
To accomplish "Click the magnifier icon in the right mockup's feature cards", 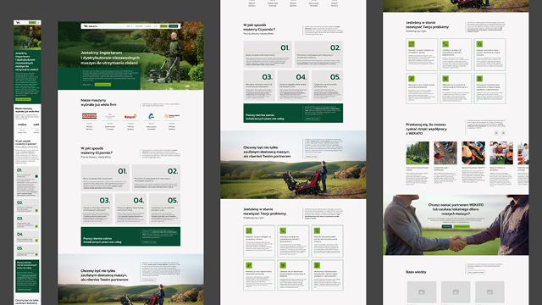I will click(x=480, y=44).
